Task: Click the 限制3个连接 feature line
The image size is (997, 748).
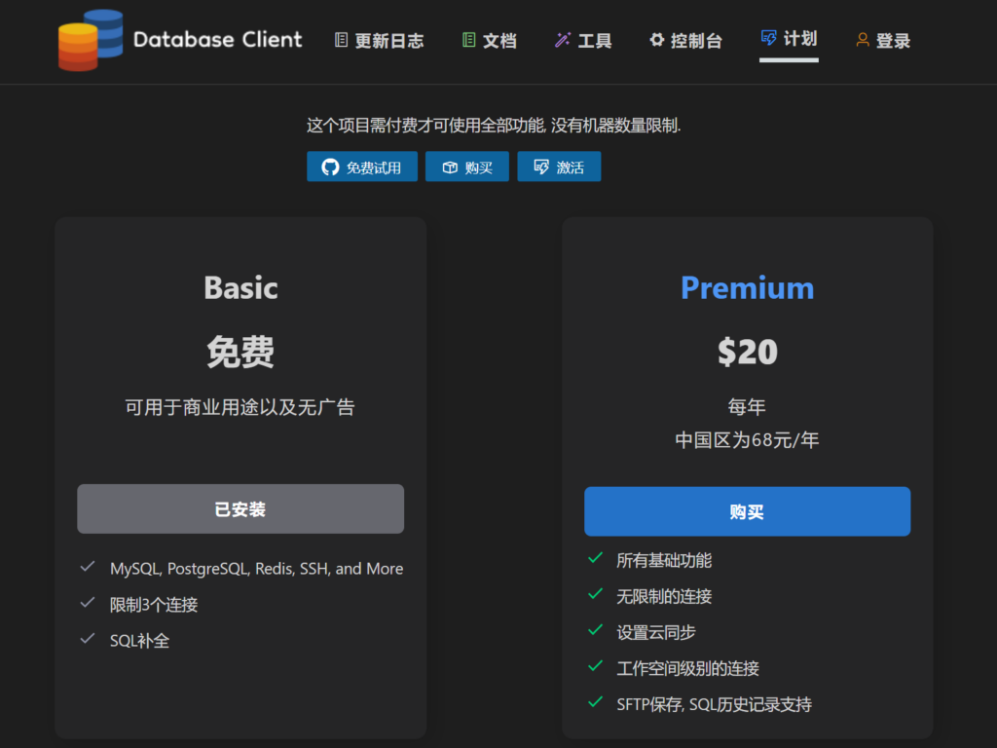Action: pyautogui.click(x=154, y=605)
